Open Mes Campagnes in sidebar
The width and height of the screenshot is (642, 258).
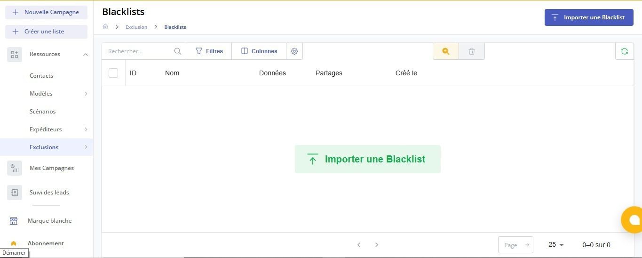point(51,168)
